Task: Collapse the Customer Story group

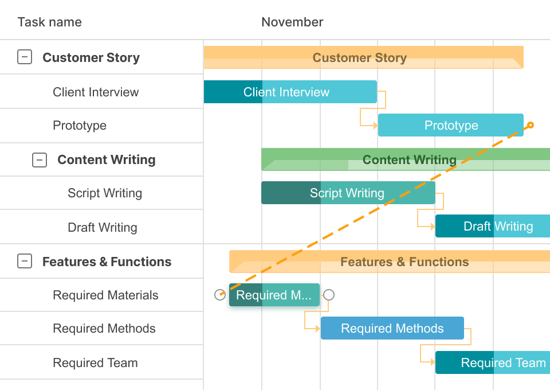Action: click(25, 57)
